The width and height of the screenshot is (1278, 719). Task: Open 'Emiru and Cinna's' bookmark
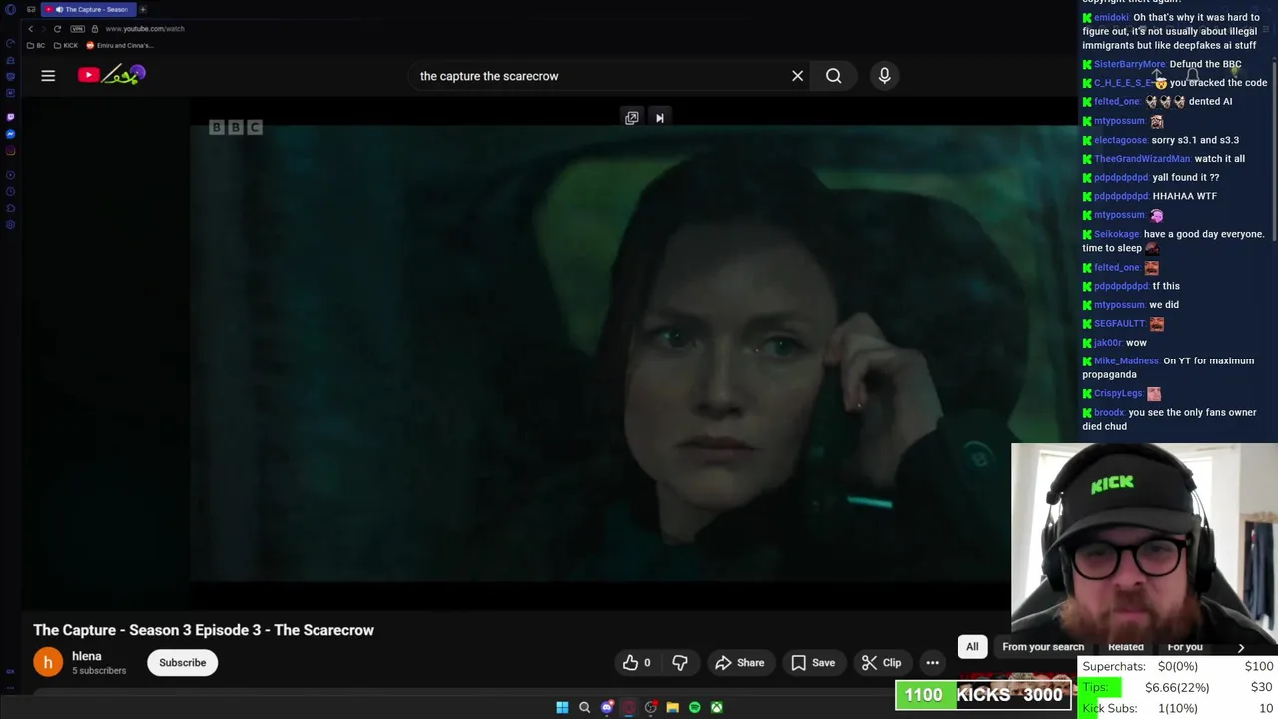click(120, 45)
